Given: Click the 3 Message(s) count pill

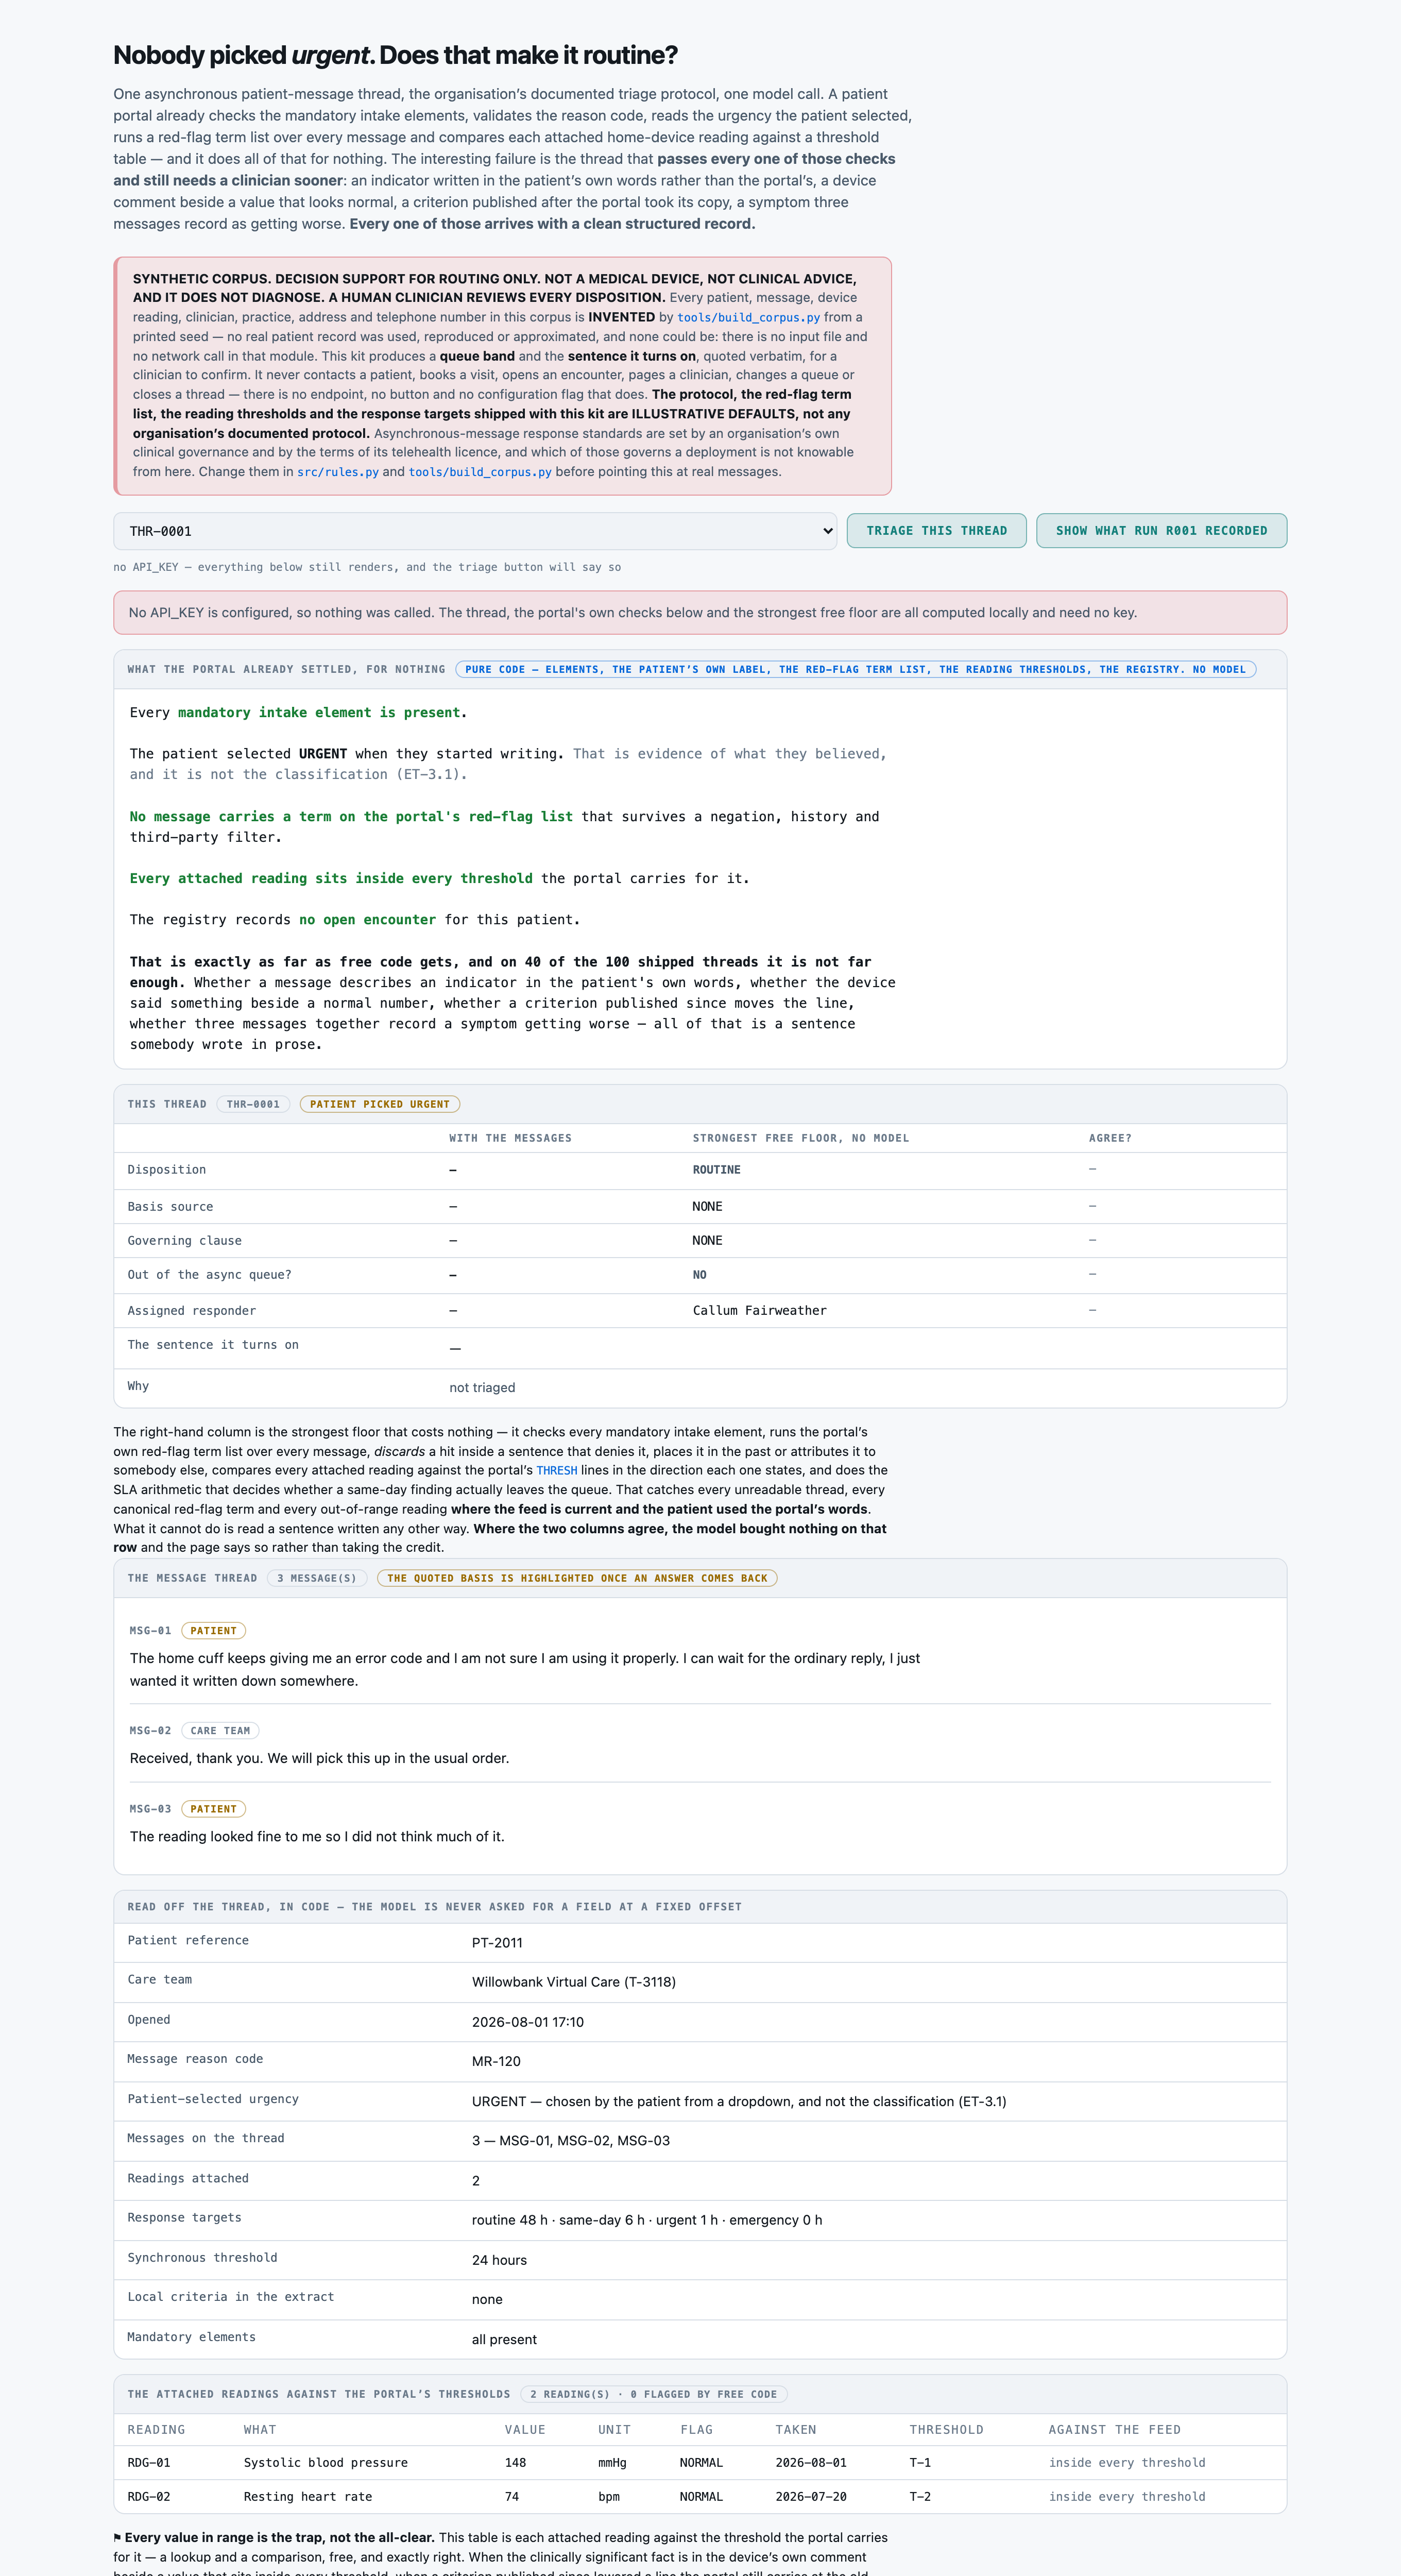Looking at the screenshot, I should [x=316, y=1578].
